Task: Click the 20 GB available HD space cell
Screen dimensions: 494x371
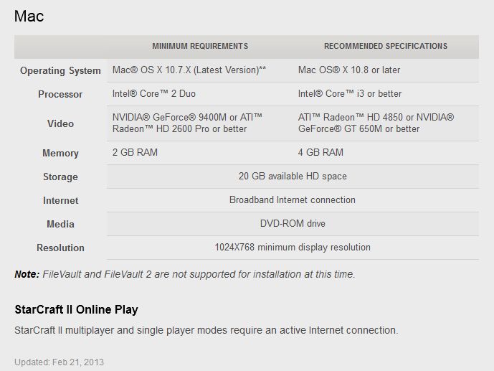Action: click(x=293, y=176)
